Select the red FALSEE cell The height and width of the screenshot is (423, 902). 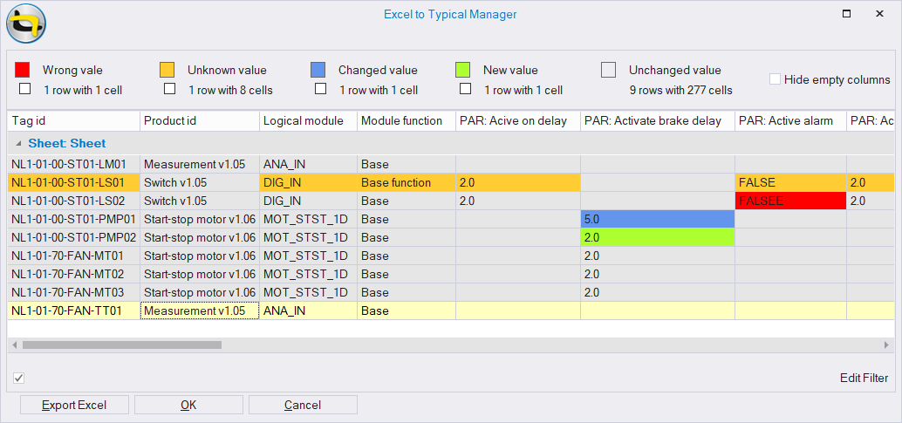click(790, 201)
